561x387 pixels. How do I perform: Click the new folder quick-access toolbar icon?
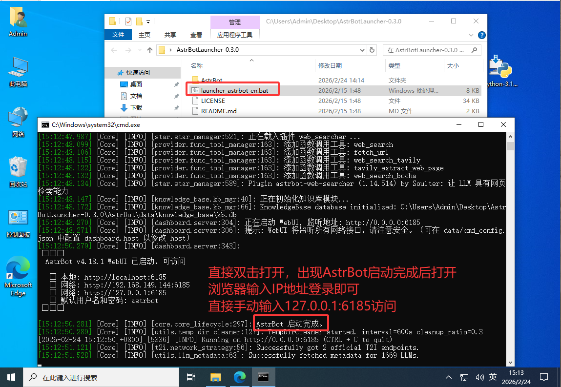(x=139, y=21)
